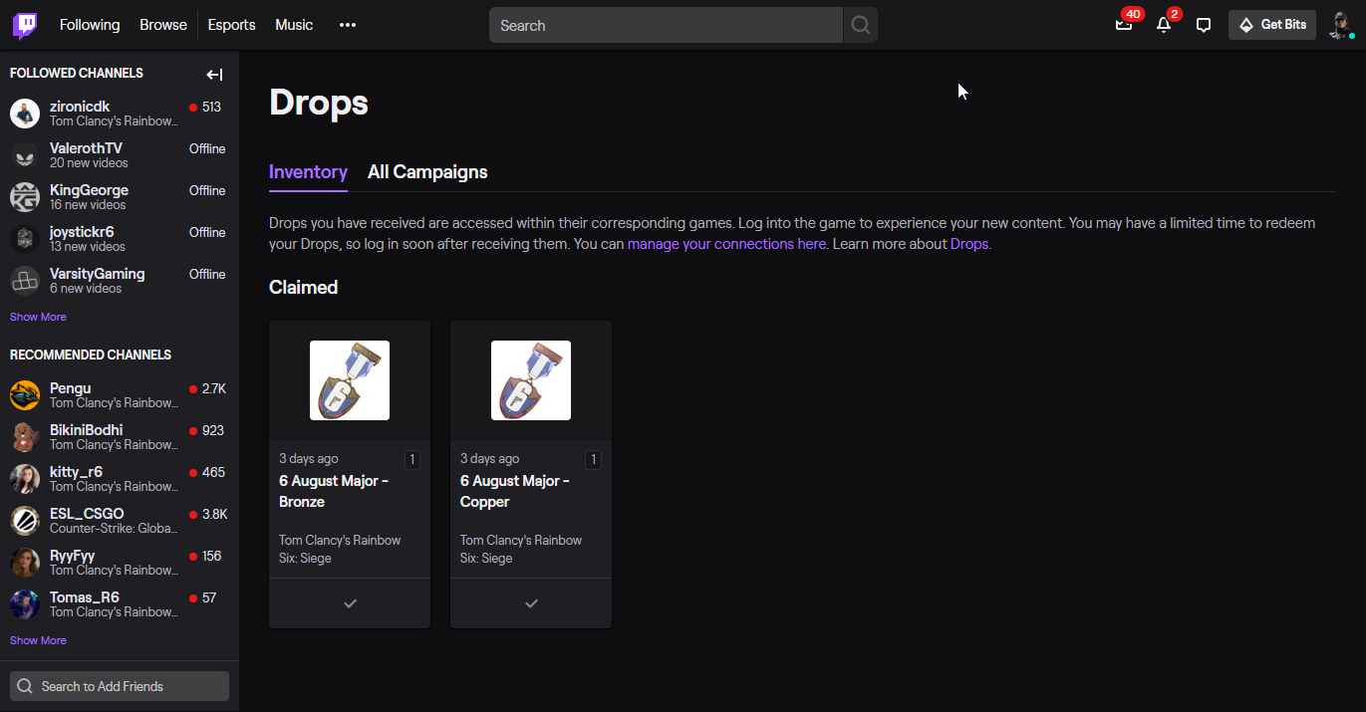This screenshot has height=712, width=1366.
Task: Follow the manage your connections here link
Action: coord(726,244)
